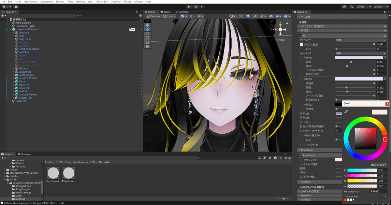Select the Transform tool in Scene toolbar
The height and width of the screenshot is (205, 391).
(x=148, y=46)
